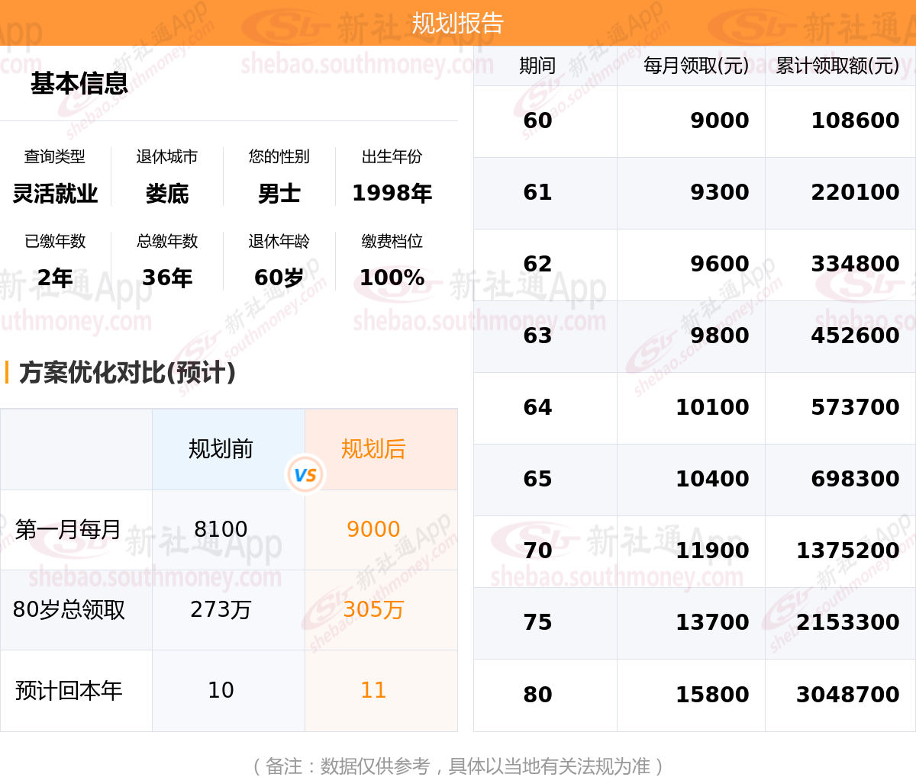Click monthly amount 9600
Screen dimensions: 916x777
pyautogui.click(x=720, y=264)
